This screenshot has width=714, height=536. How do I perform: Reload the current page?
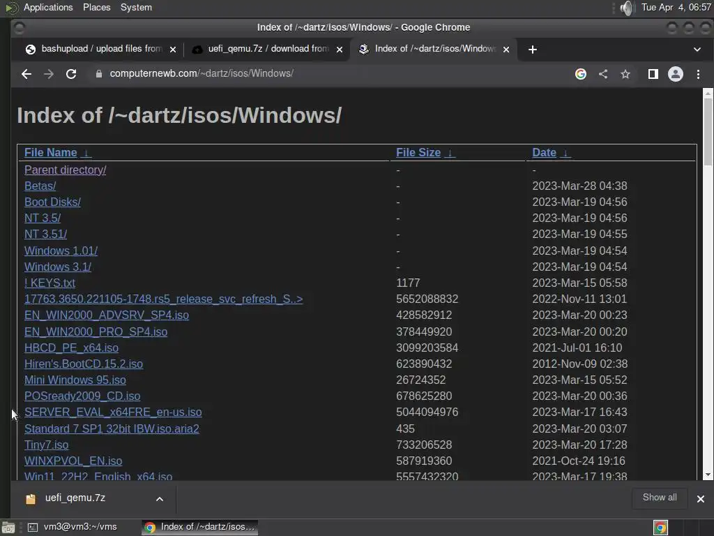[71, 74]
